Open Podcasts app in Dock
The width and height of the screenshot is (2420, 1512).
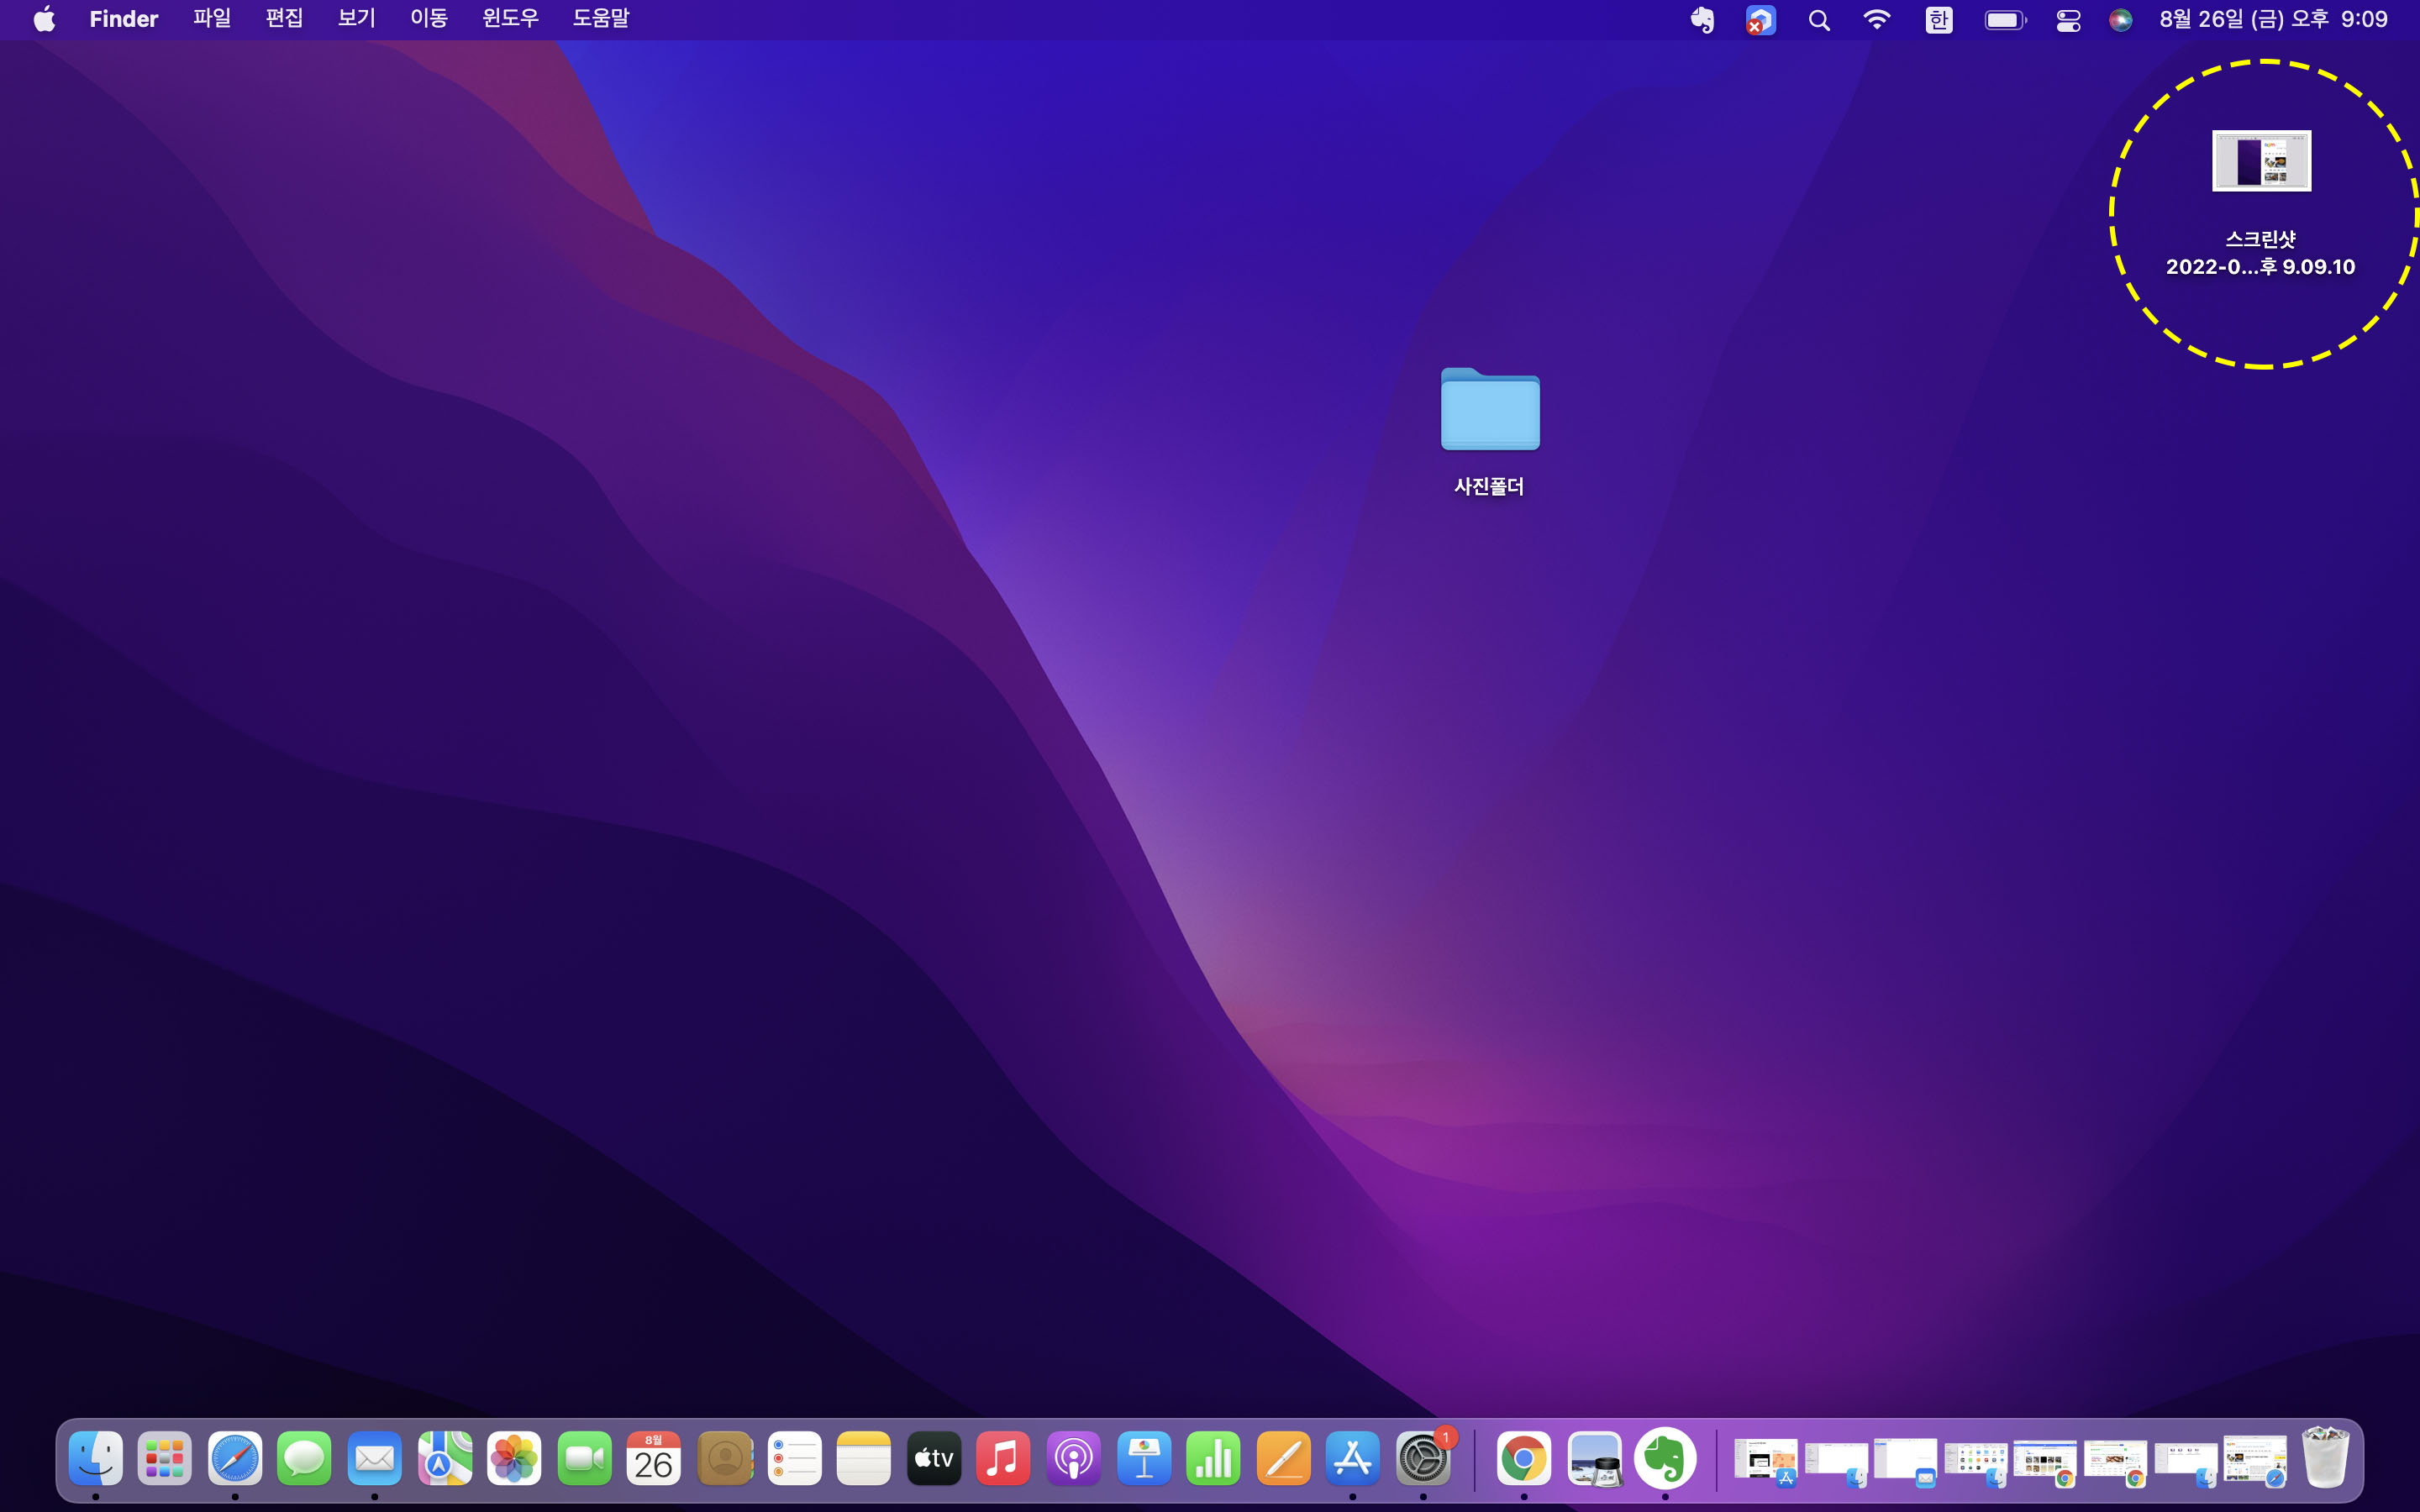1073,1459
